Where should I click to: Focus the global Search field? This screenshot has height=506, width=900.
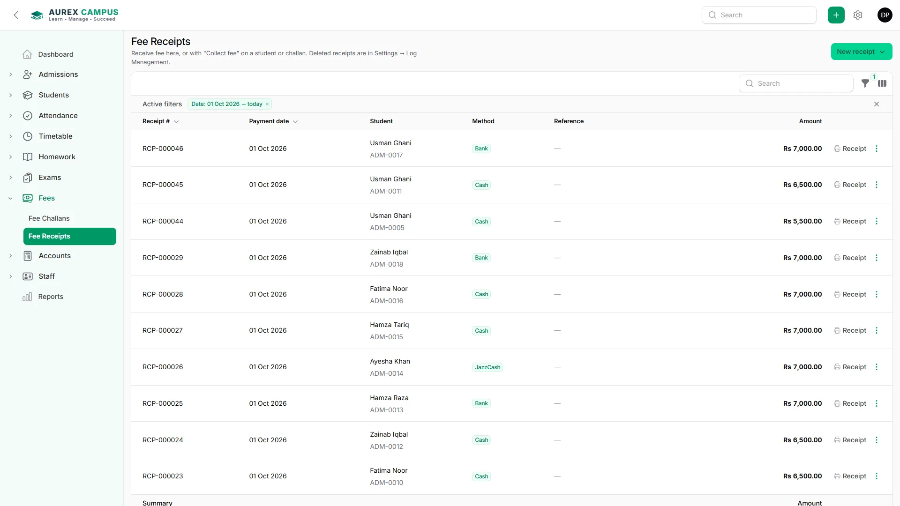click(759, 15)
